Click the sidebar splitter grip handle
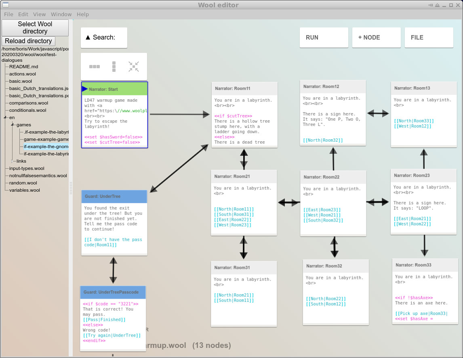The image size is (463, 358). (x=71, y=188)
